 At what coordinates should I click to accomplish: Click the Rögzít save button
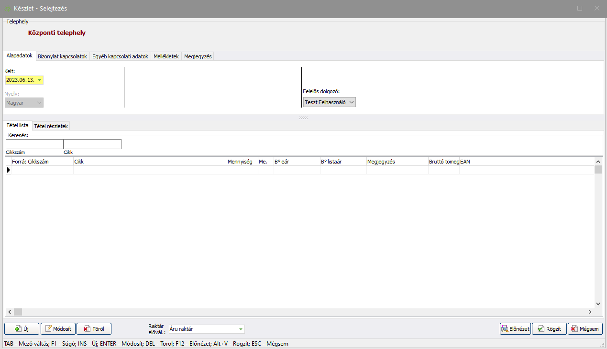(549, 329)
